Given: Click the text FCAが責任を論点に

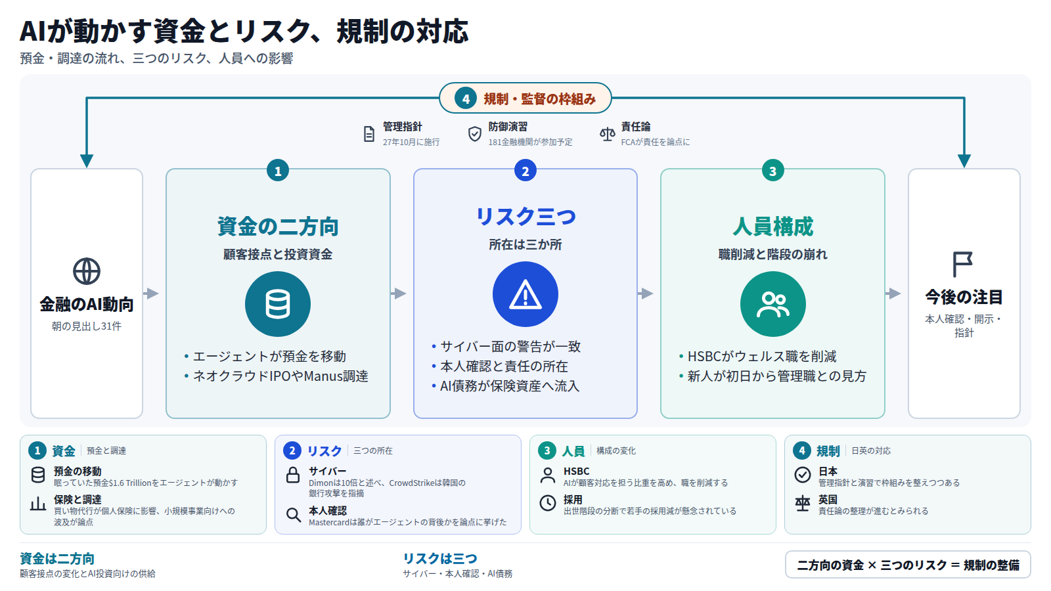Looking at the screenshot, I should click(x=656, y=142).
